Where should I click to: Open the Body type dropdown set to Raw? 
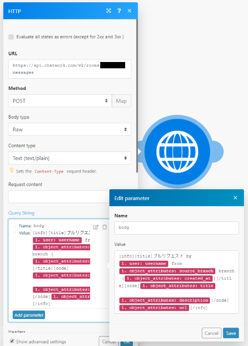pyautogui.click(x=70, y=129)
